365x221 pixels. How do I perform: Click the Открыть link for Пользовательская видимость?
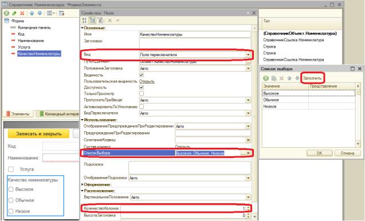147,81
